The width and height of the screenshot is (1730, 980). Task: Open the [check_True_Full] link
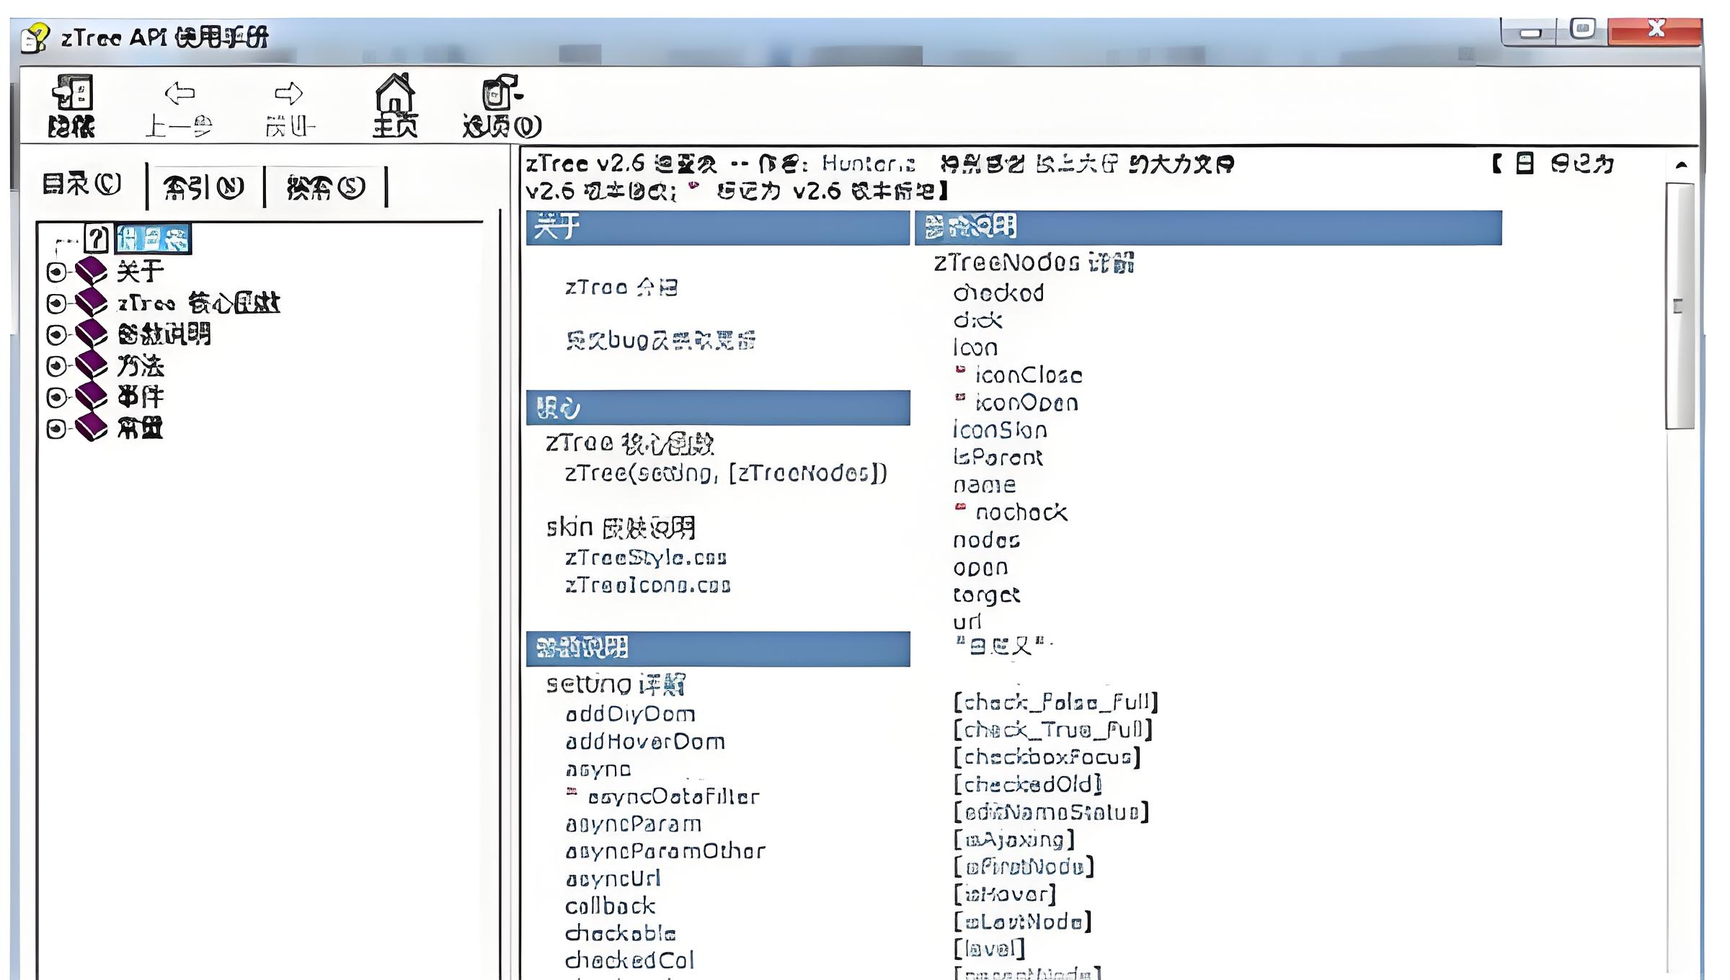[x=1053, y=729]
